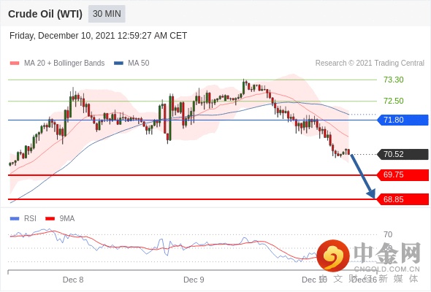Click the Crude Oil (WTI) title
431x292 pixels.
[x=45, y=14]
